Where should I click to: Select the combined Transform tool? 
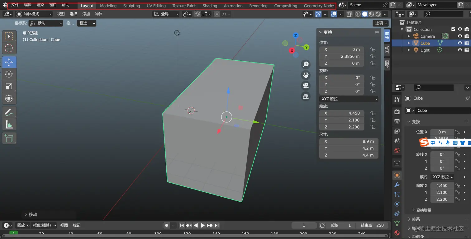coord(9,98)
